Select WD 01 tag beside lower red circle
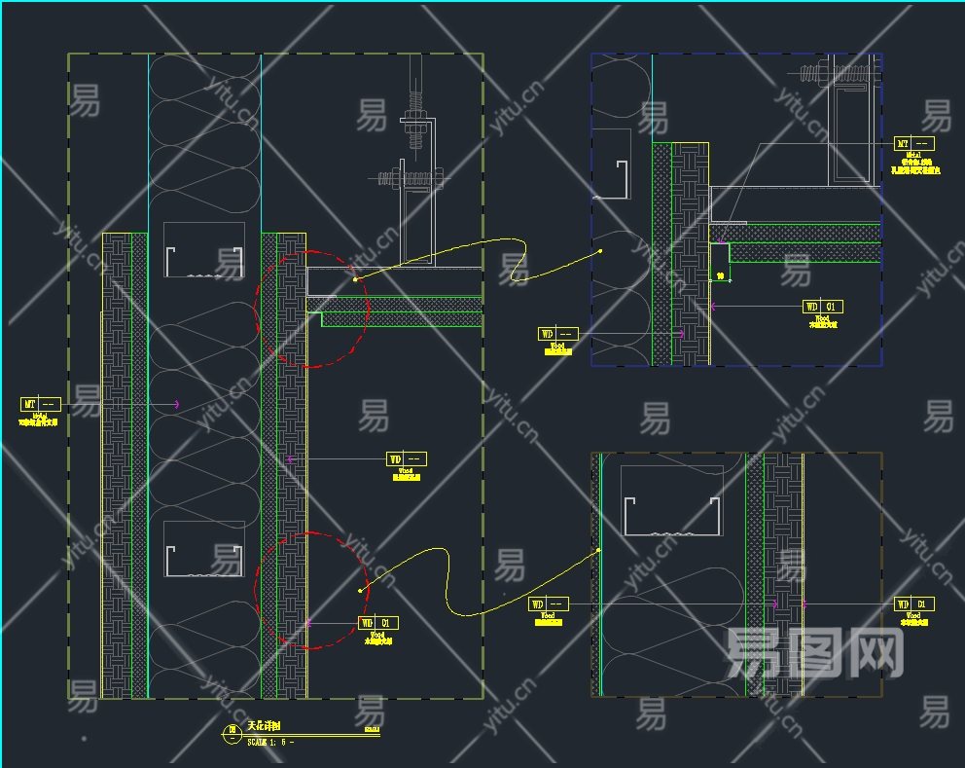This screenshot has width=965, height=768. pyautogui.click(x=378, y=623)
